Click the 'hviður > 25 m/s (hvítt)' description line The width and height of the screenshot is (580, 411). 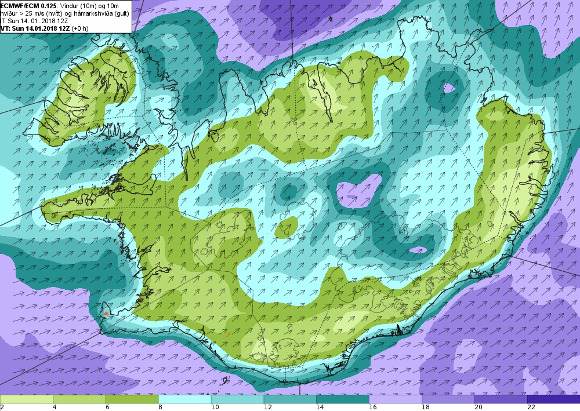[x=65, y=13]
